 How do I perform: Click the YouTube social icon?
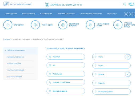[126, 14]
